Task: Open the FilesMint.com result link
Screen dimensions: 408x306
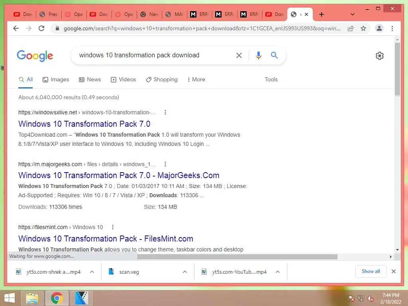Action: 106,239
